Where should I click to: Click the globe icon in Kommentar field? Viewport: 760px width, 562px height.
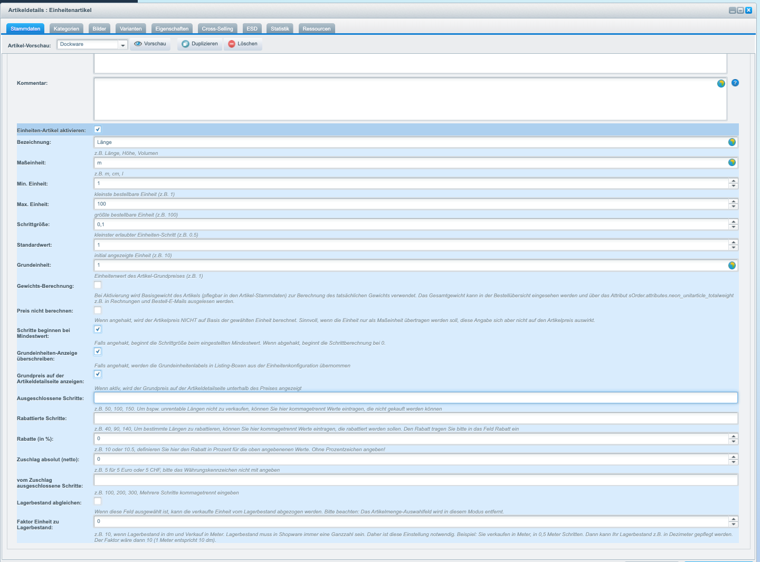coord(721,83)
